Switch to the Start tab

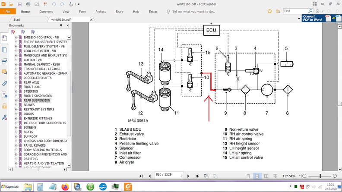[17, 19]
